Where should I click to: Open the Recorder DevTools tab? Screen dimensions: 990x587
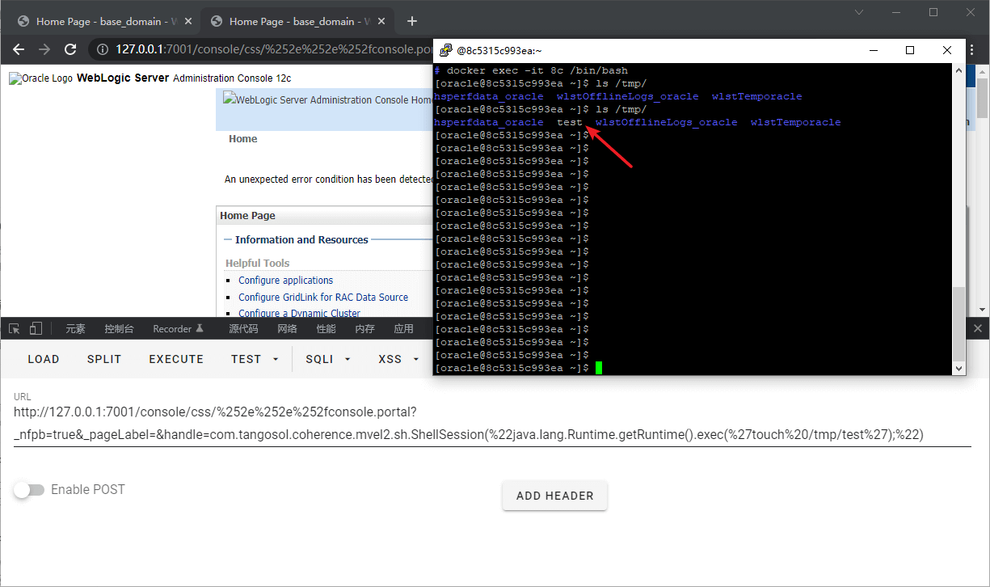179,329
